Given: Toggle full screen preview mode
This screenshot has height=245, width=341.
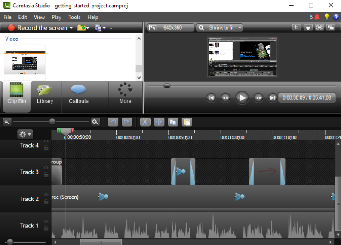Looking at the screenshot, I should coord(319,27).
